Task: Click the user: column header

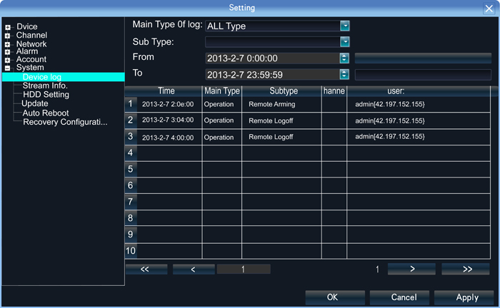Action: click(419, 91)
